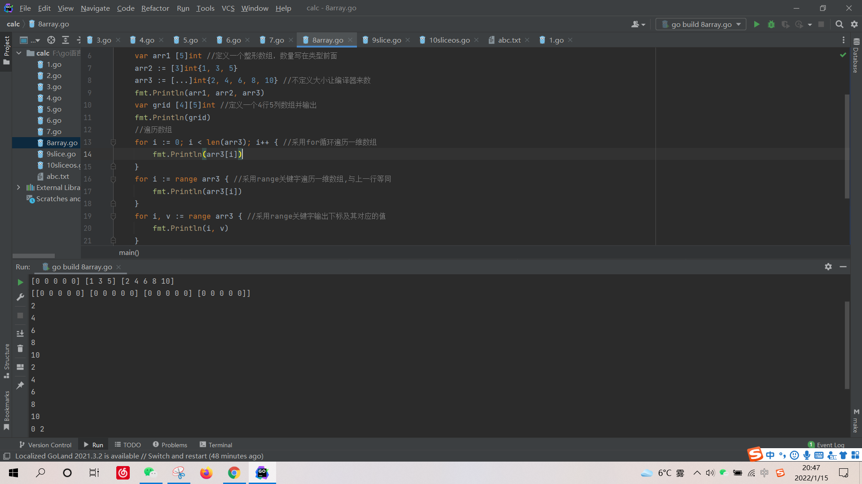Viewport: 862px width, 484px height.
Task: Open GoLand's restore layout icon in the Run panel
Action: click(20, 367)
